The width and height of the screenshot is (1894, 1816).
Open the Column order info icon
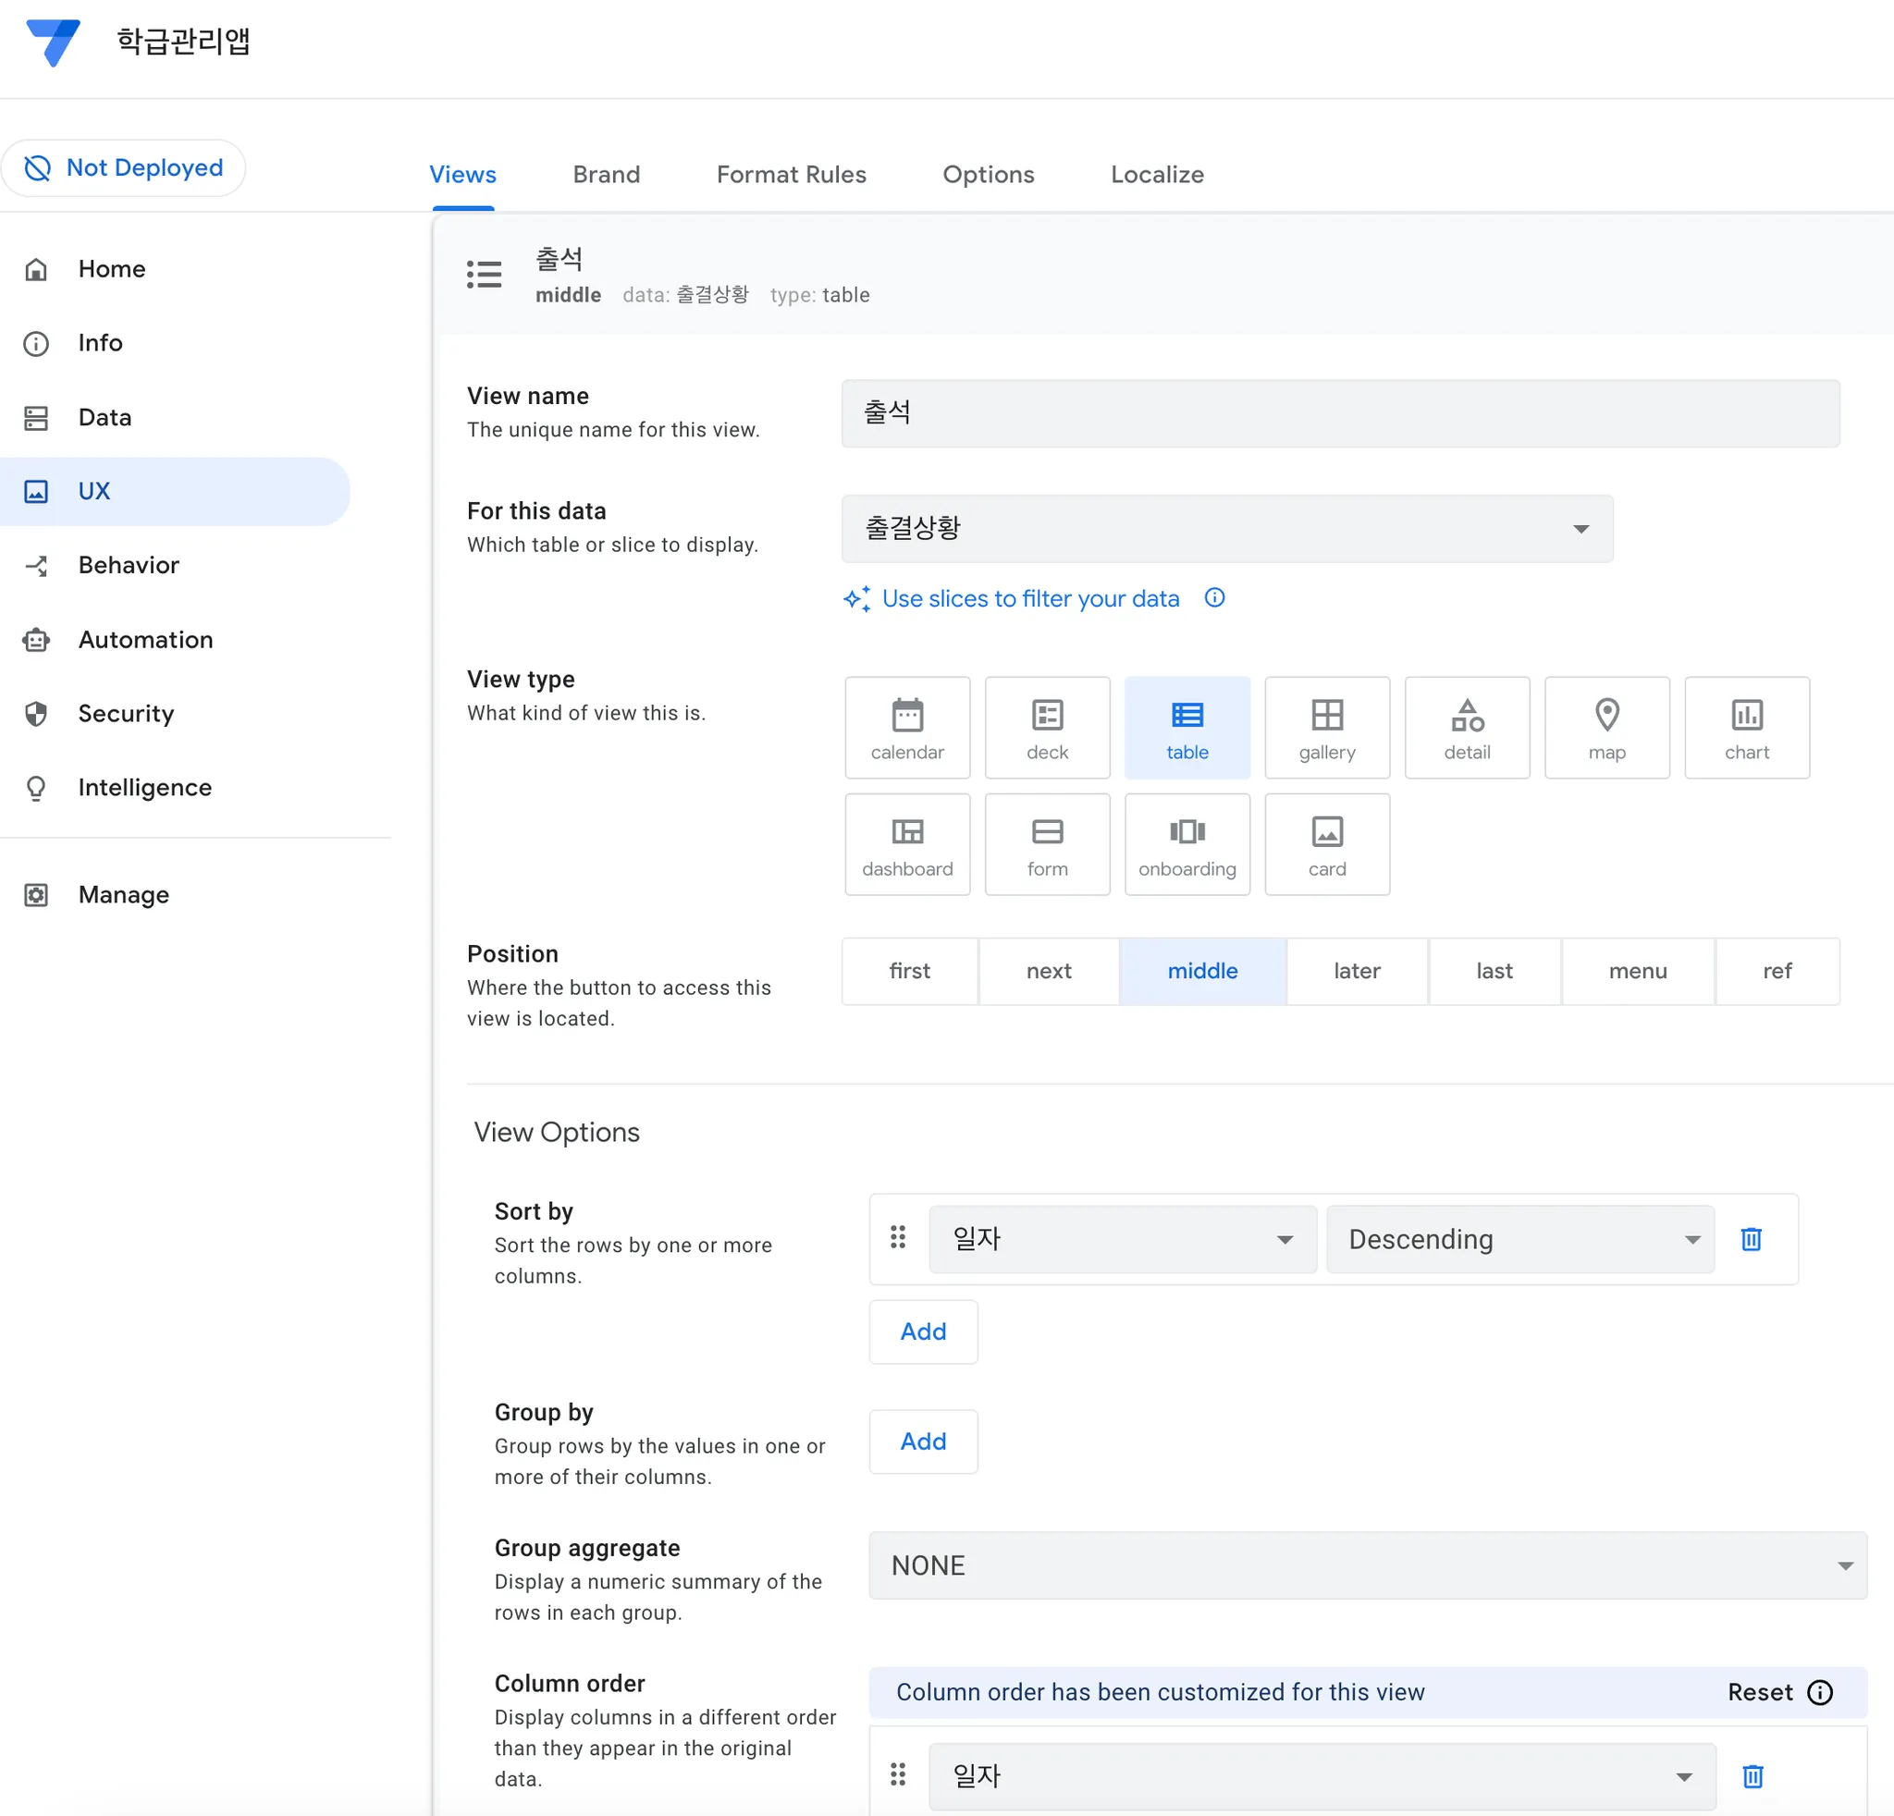tap(1820, 1692)
